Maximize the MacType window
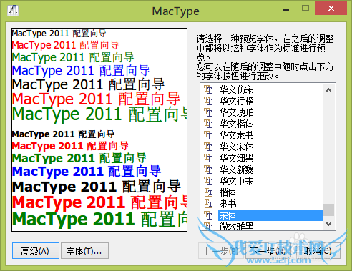The height and width of the screenshot is (271, 352). click(305, 9)
